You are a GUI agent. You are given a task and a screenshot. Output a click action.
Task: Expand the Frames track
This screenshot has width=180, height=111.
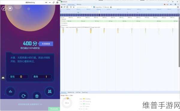tap(61, 21)
